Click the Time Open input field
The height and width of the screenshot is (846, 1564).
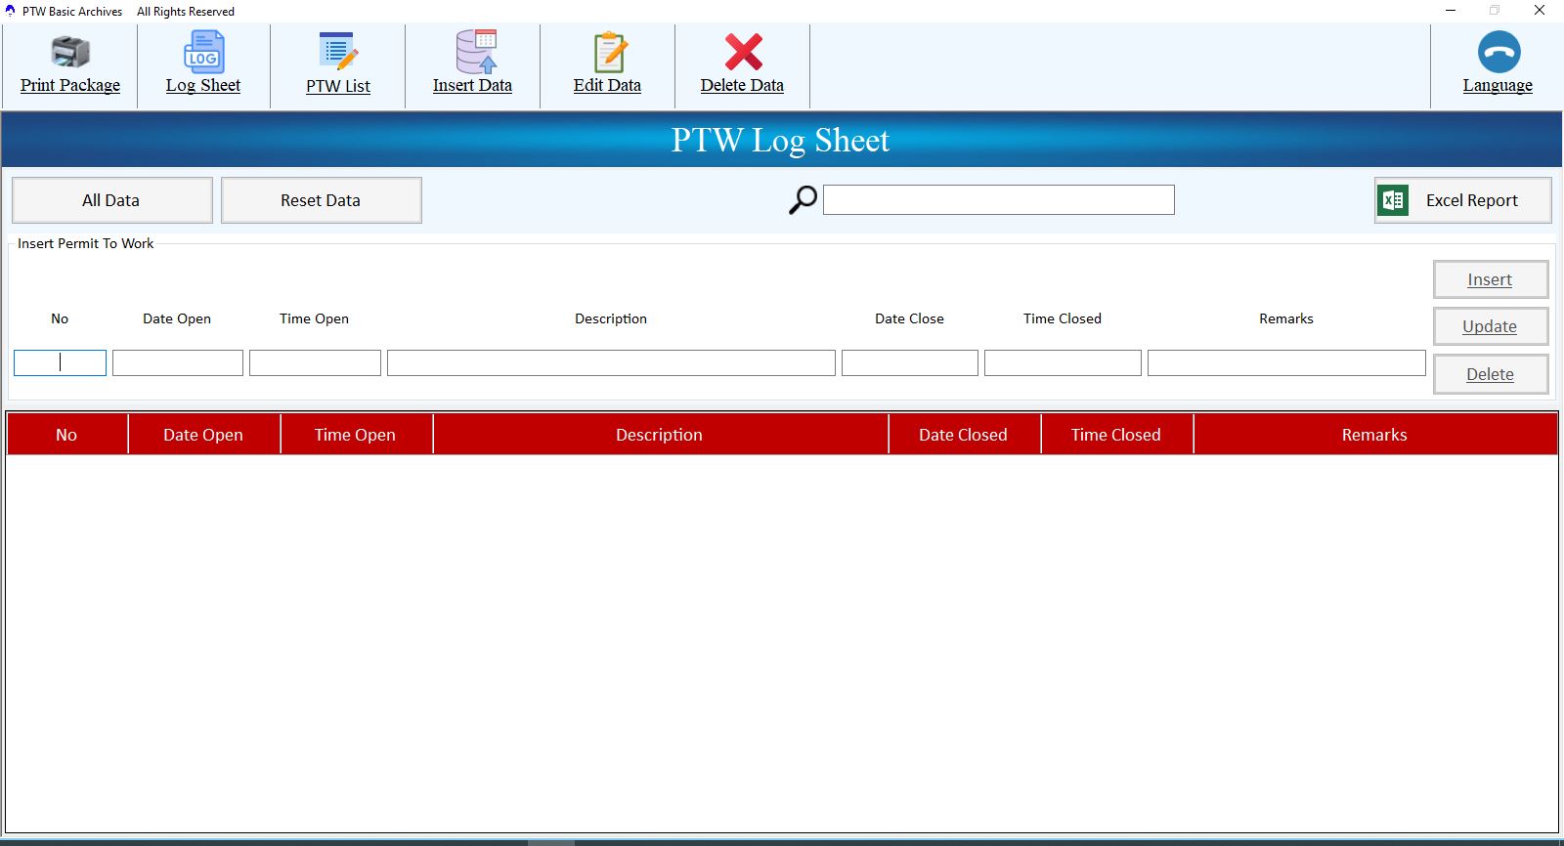tap(315, 362)
